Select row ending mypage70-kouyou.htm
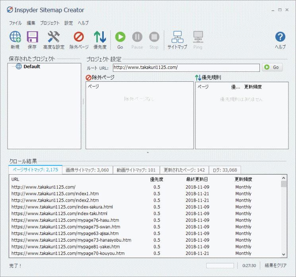 (x=145, y=253)
